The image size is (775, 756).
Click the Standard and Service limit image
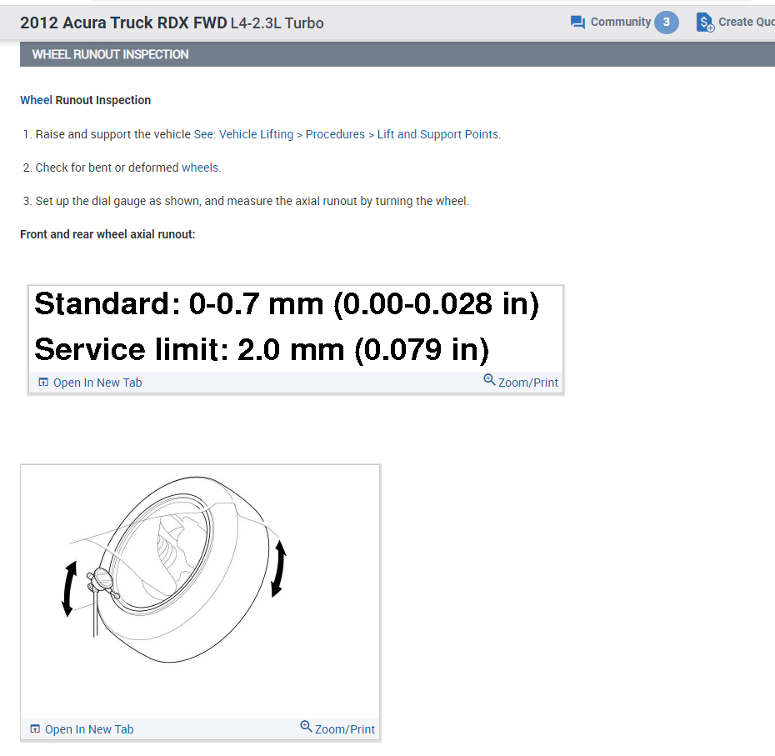(x=296, y=328)
